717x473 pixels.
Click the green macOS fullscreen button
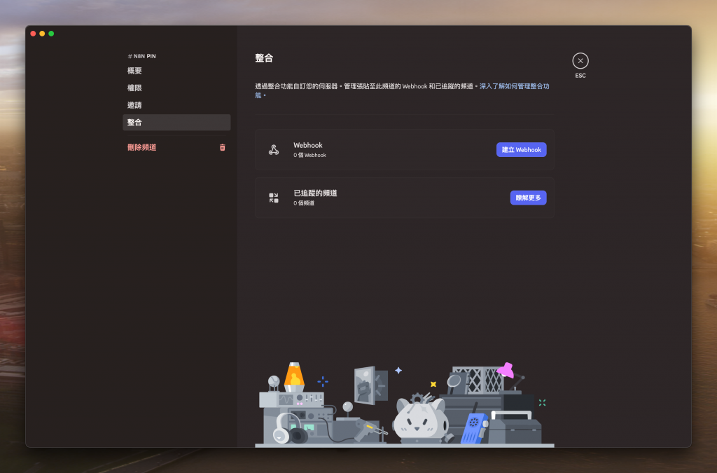(51, 34)
